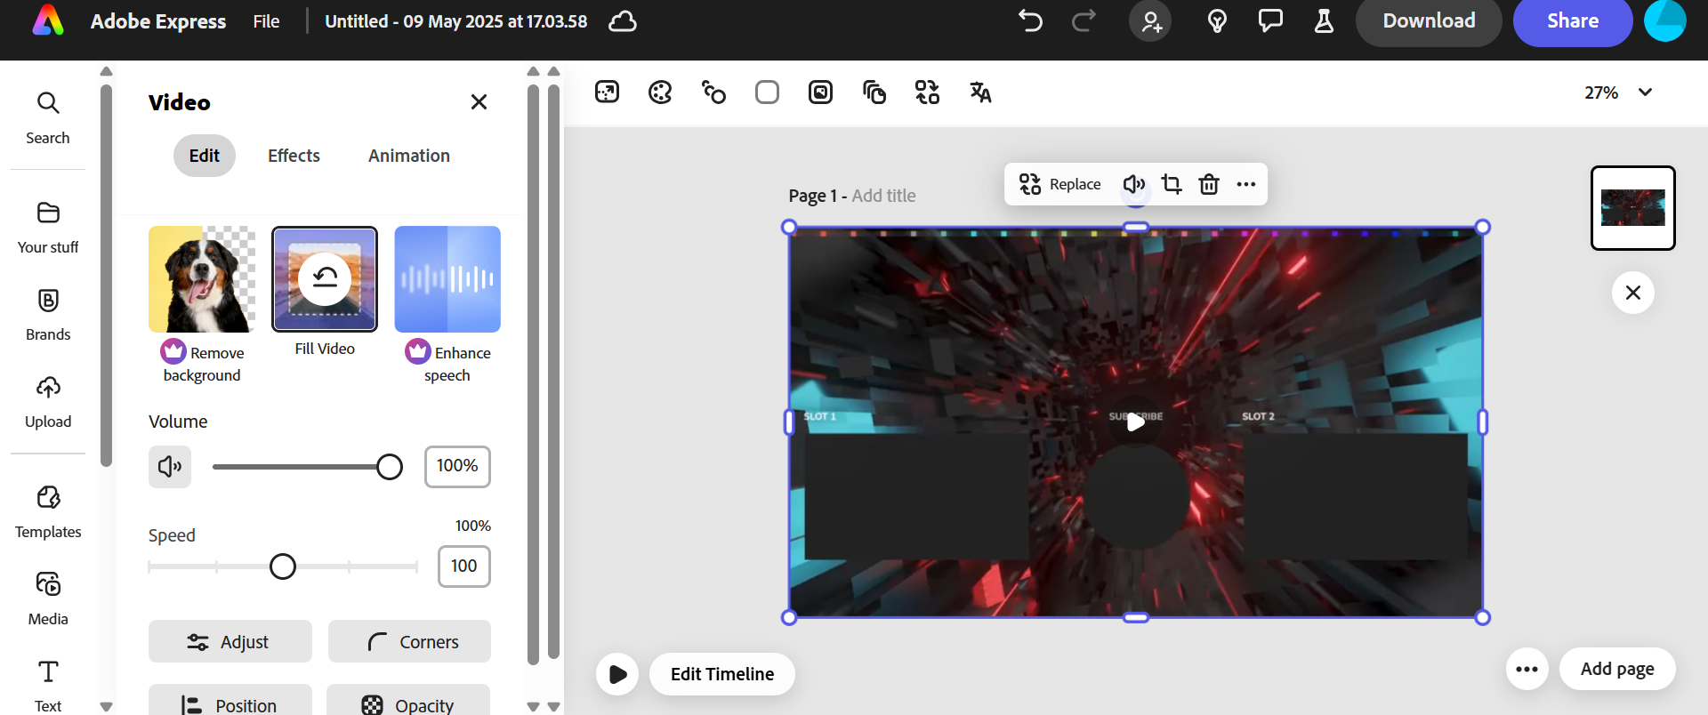1708x715 pixels.
Task: Click the Adobe Express home logo
Action: (48, 21)
